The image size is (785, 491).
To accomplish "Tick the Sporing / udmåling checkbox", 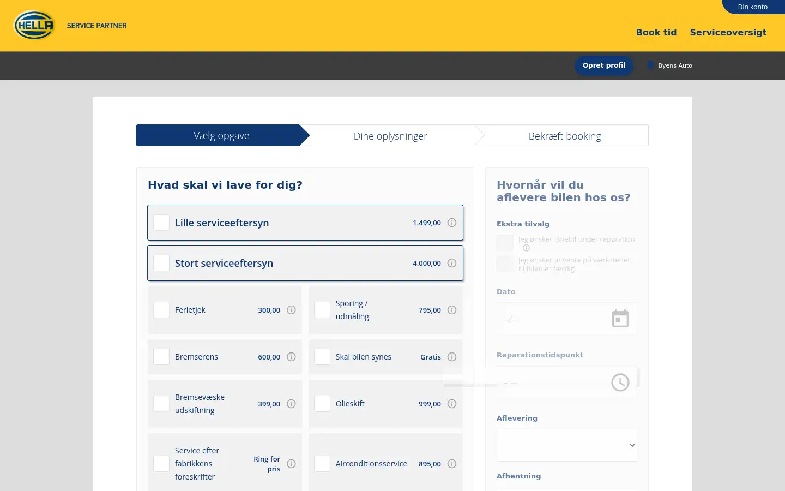I will tap(322, 310).
